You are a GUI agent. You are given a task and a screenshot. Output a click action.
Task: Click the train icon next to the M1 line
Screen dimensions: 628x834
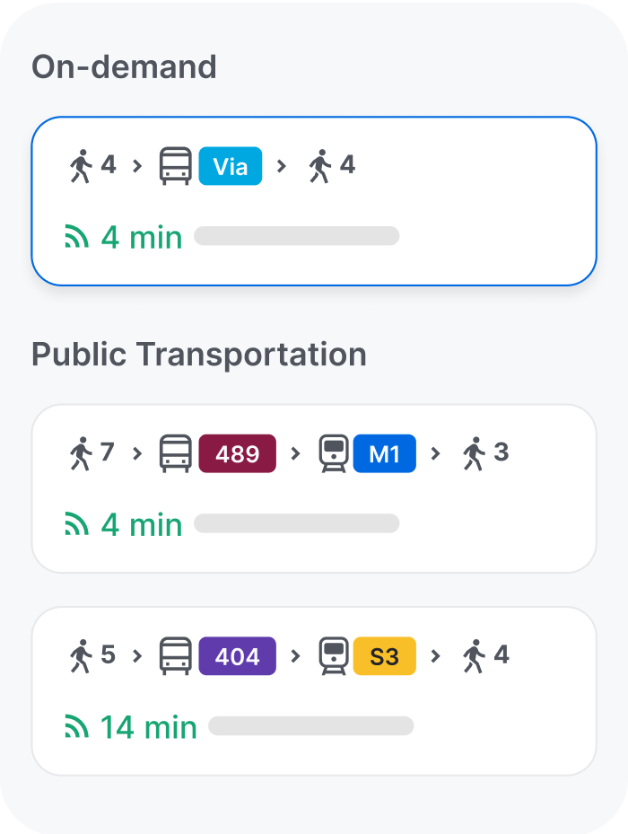pos(335,453)
